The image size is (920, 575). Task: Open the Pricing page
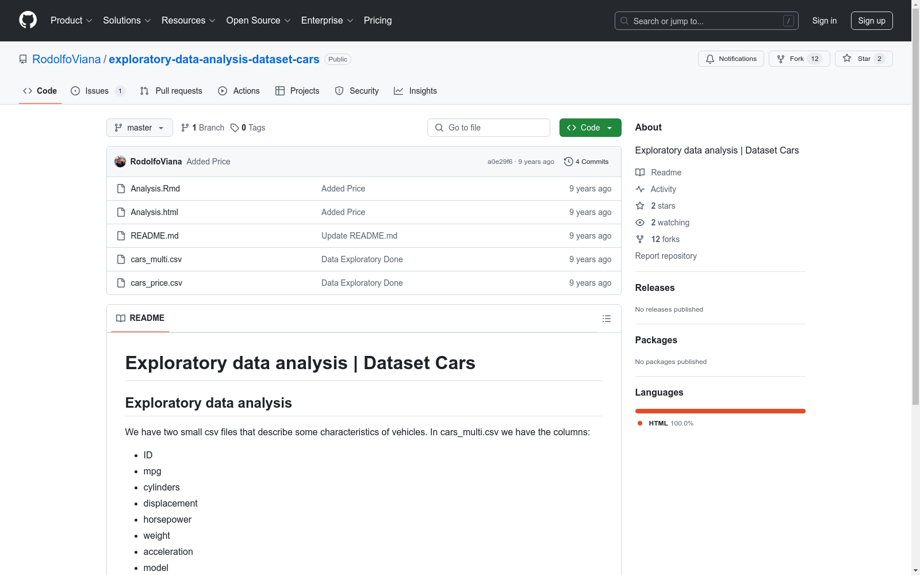[378, 20]
